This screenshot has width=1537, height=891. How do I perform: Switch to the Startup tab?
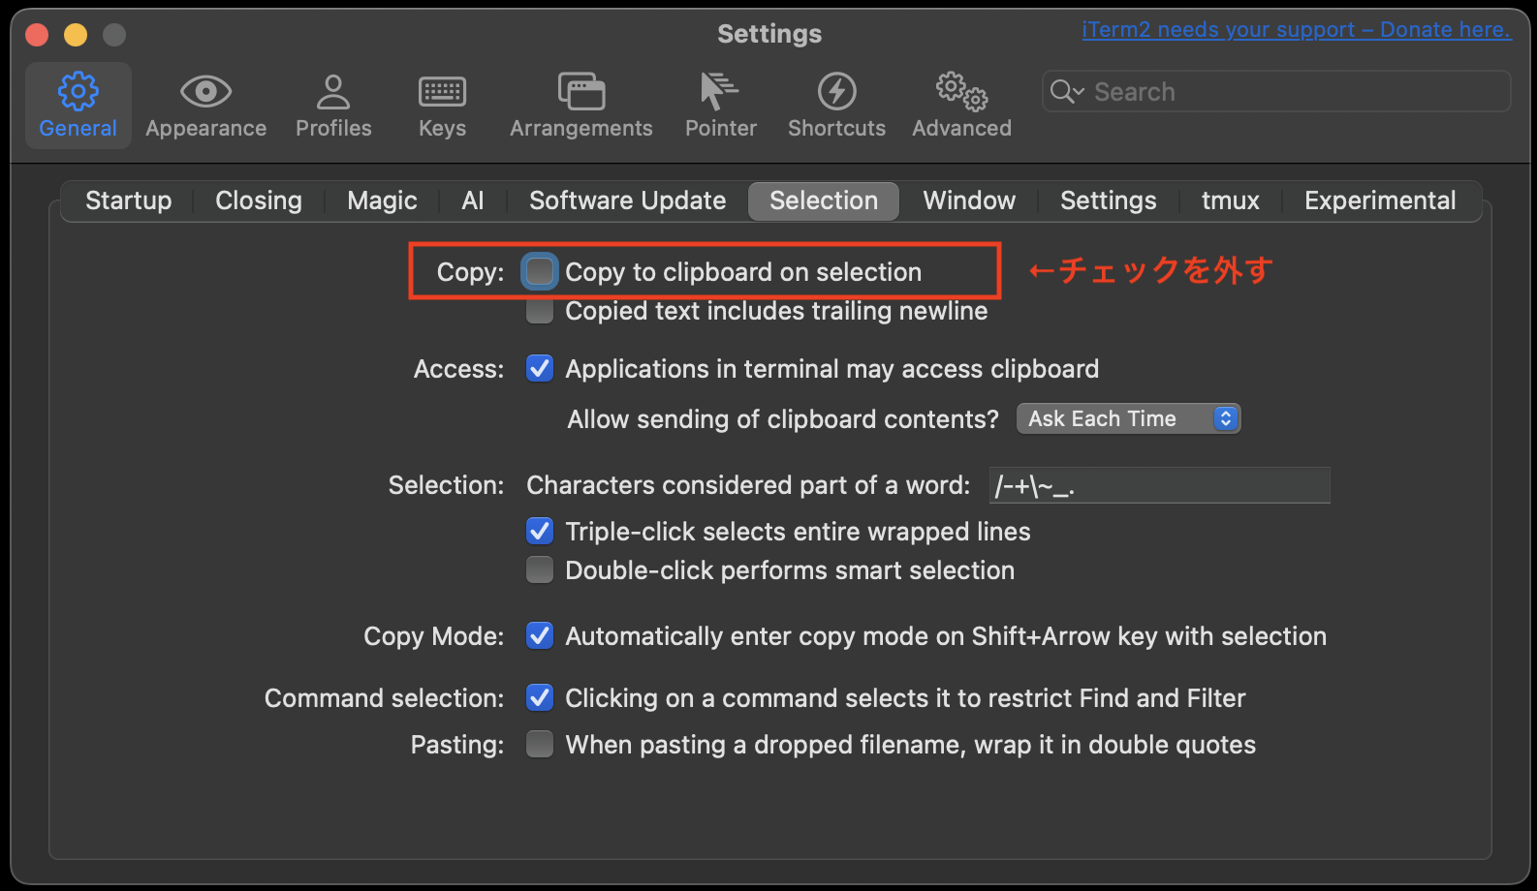click(128, 200)
